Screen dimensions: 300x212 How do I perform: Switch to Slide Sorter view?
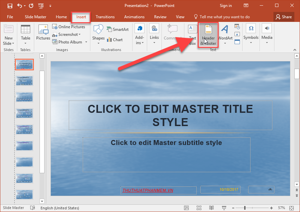[199, 208]
